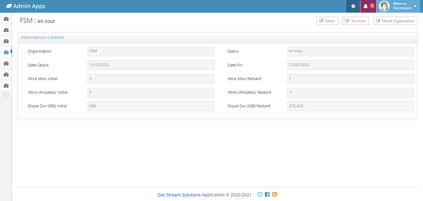
Task: Click the user avatar picture
Action: click(384, 6)
